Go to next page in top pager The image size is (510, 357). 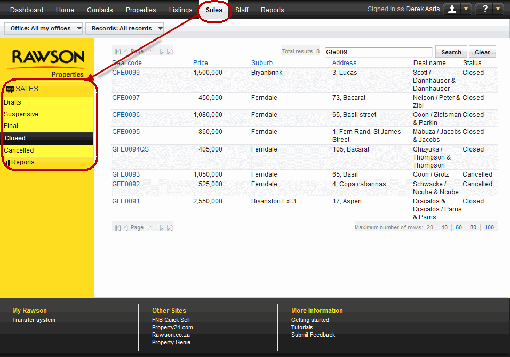(x=162, y=52)
